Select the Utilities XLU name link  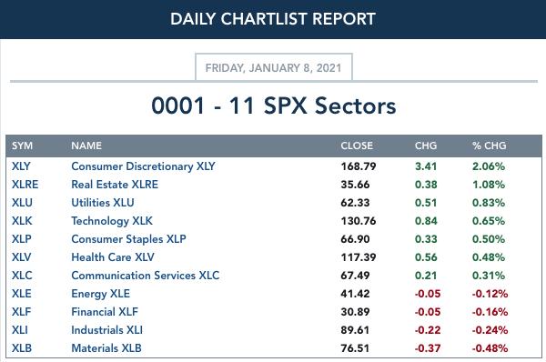tap(103, 203)
